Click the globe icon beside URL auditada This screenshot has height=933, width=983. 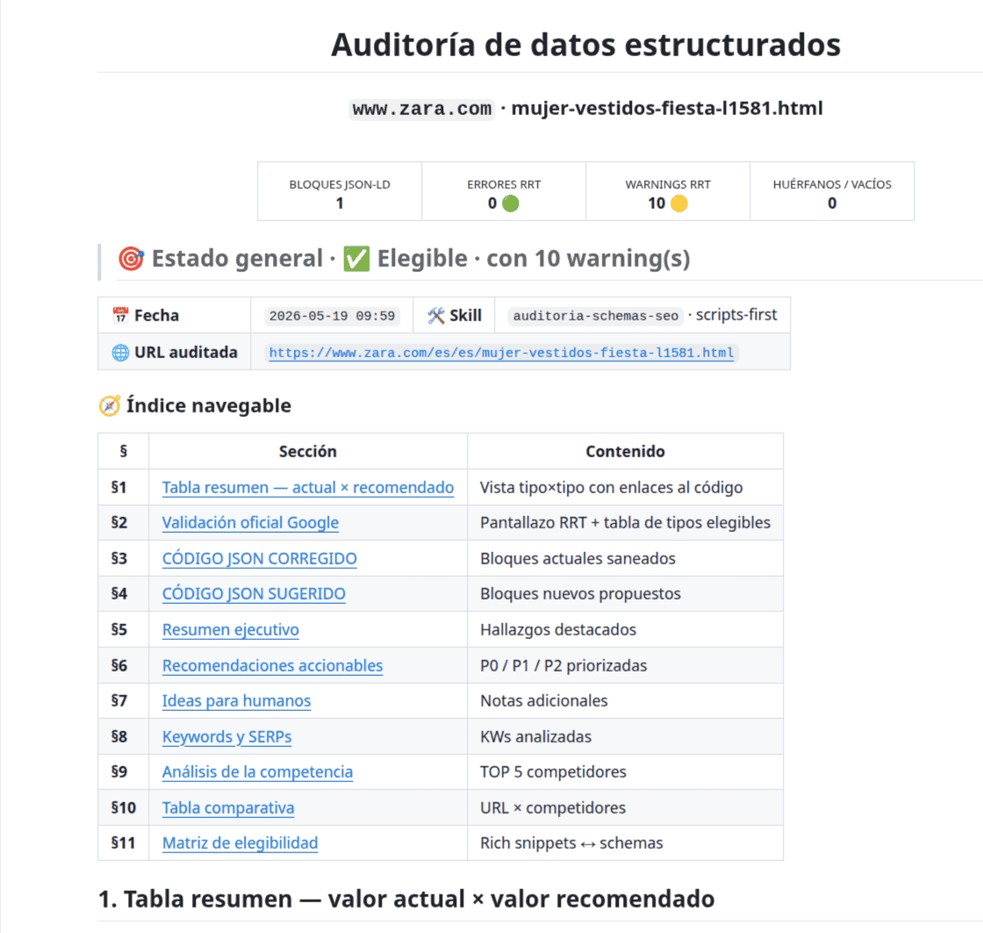coord(120,352)
